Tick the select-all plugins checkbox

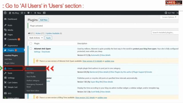31,43
